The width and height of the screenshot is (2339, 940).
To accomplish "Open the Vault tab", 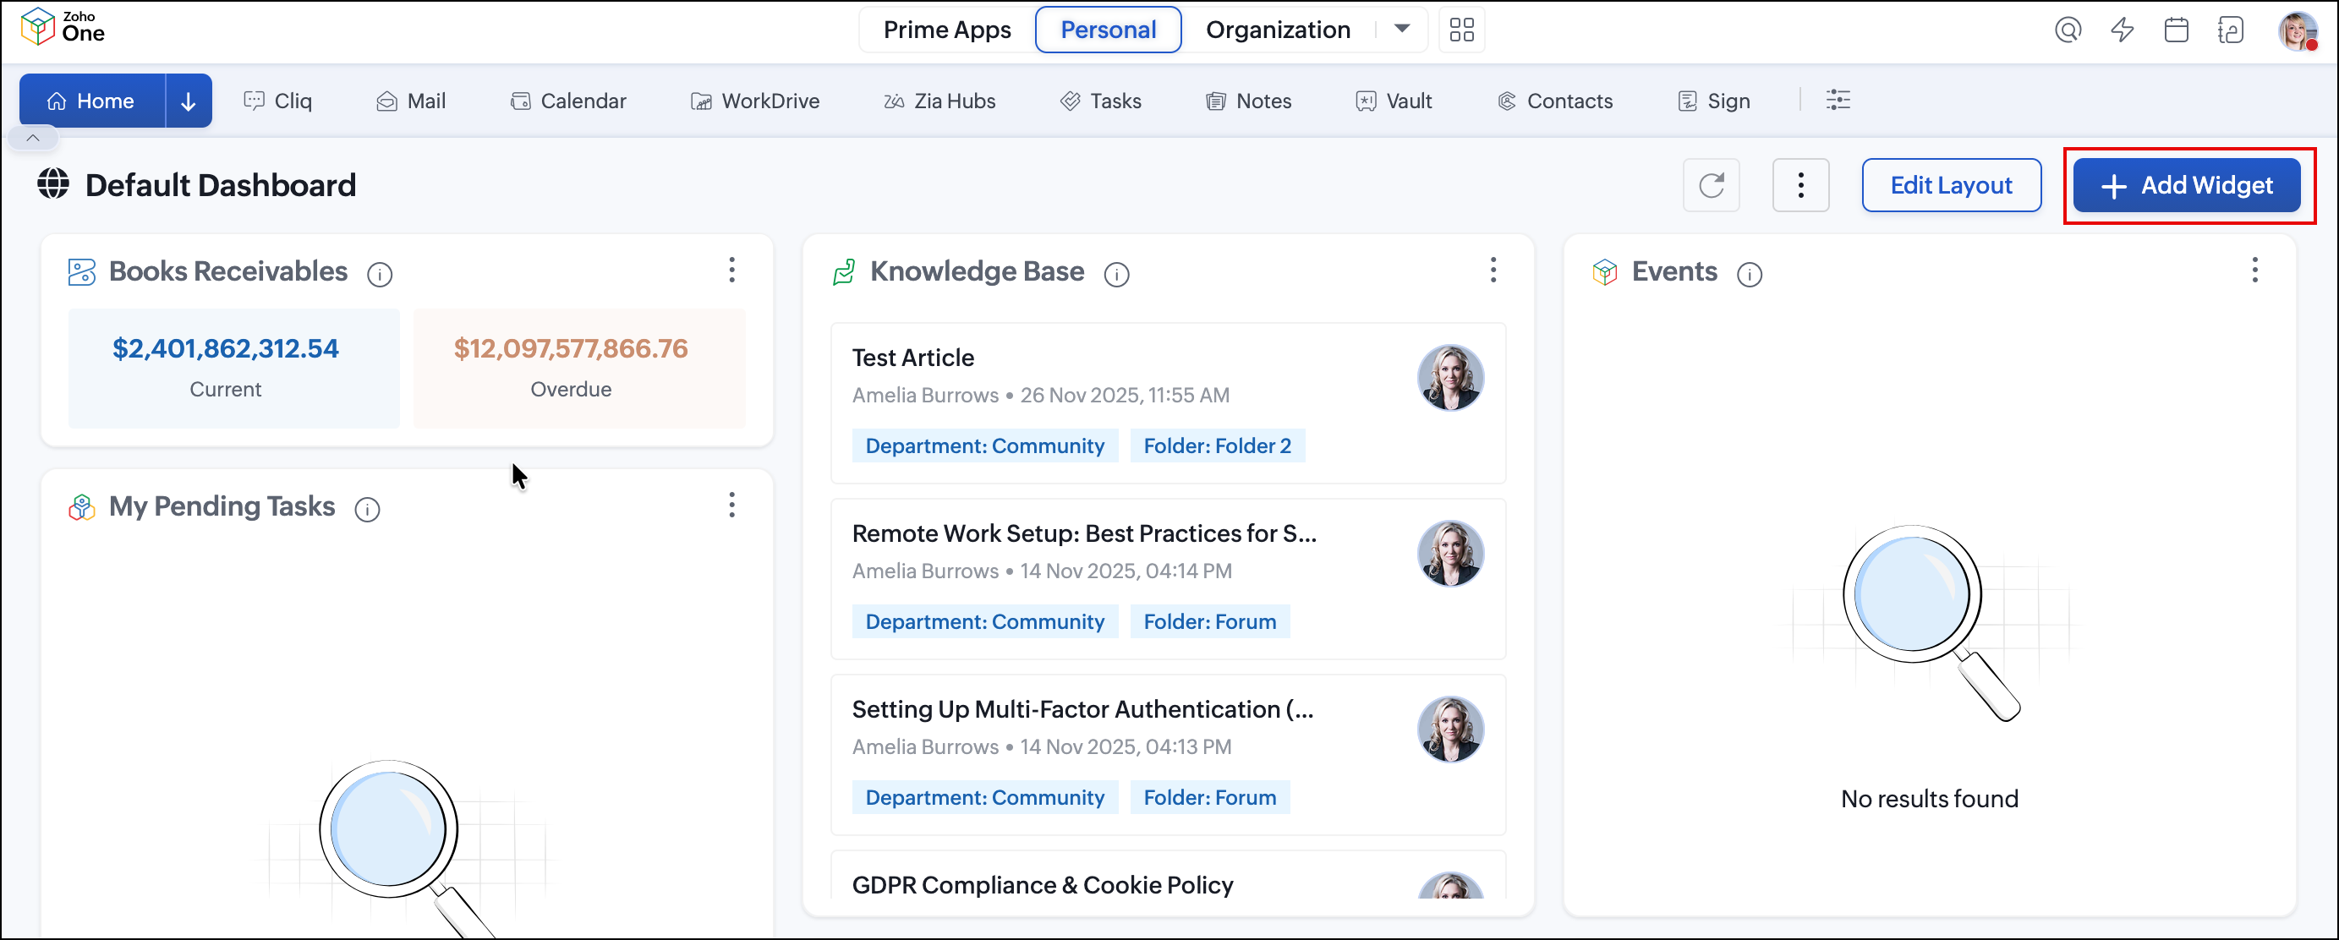I will click(1394, 101).
